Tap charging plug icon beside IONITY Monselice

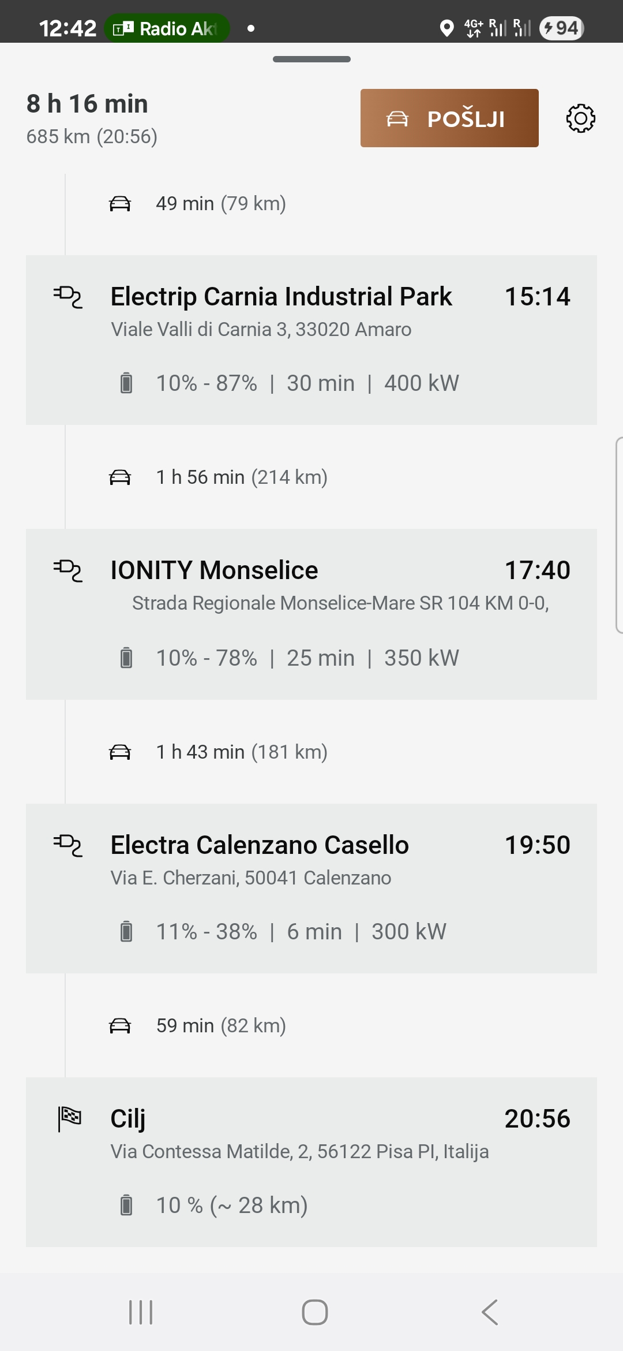pos(68,570)
